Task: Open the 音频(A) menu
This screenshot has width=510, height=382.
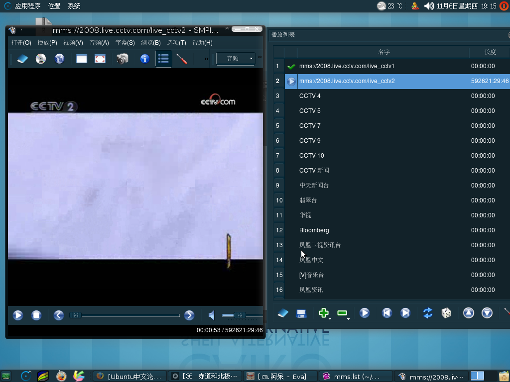Action: click(99, 43)
